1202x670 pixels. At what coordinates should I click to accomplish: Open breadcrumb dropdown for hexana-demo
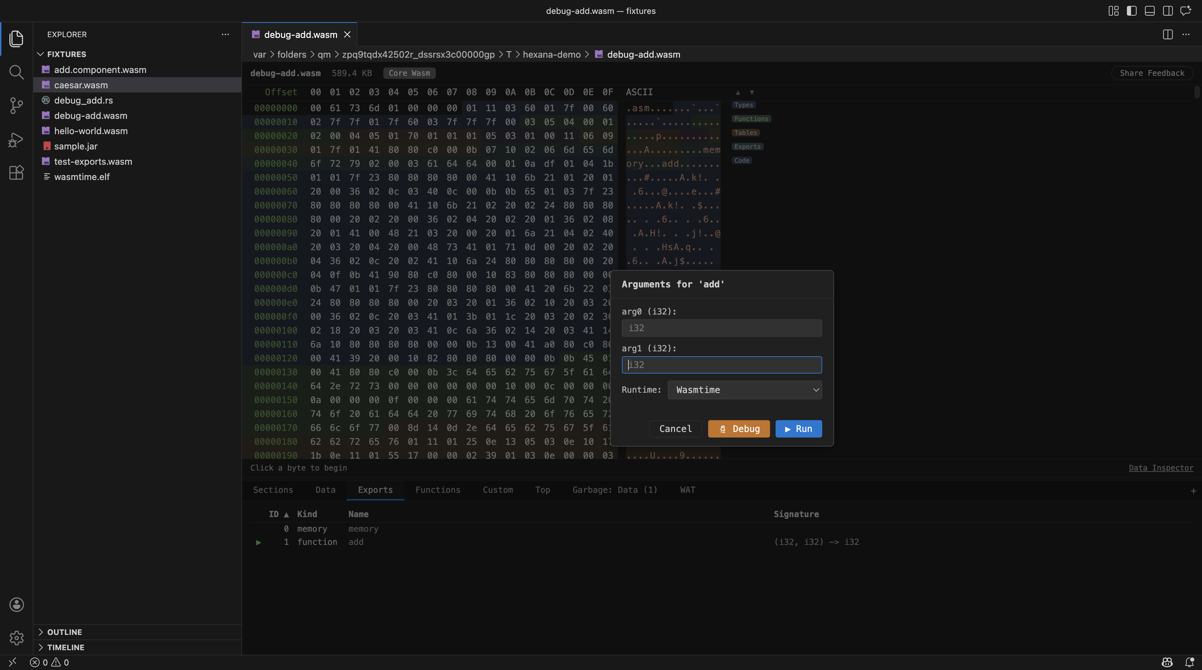click(552, 55)
